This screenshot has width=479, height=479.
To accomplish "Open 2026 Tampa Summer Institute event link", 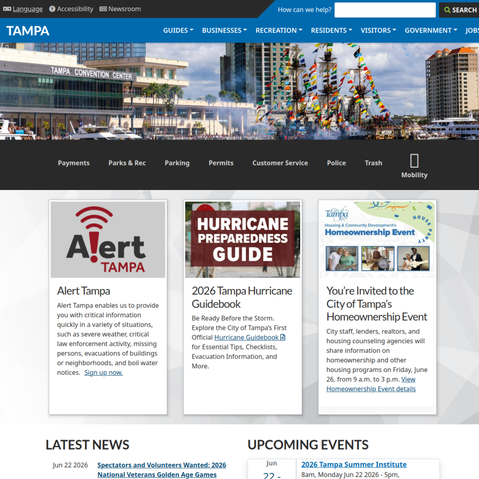I will (354, 464).
